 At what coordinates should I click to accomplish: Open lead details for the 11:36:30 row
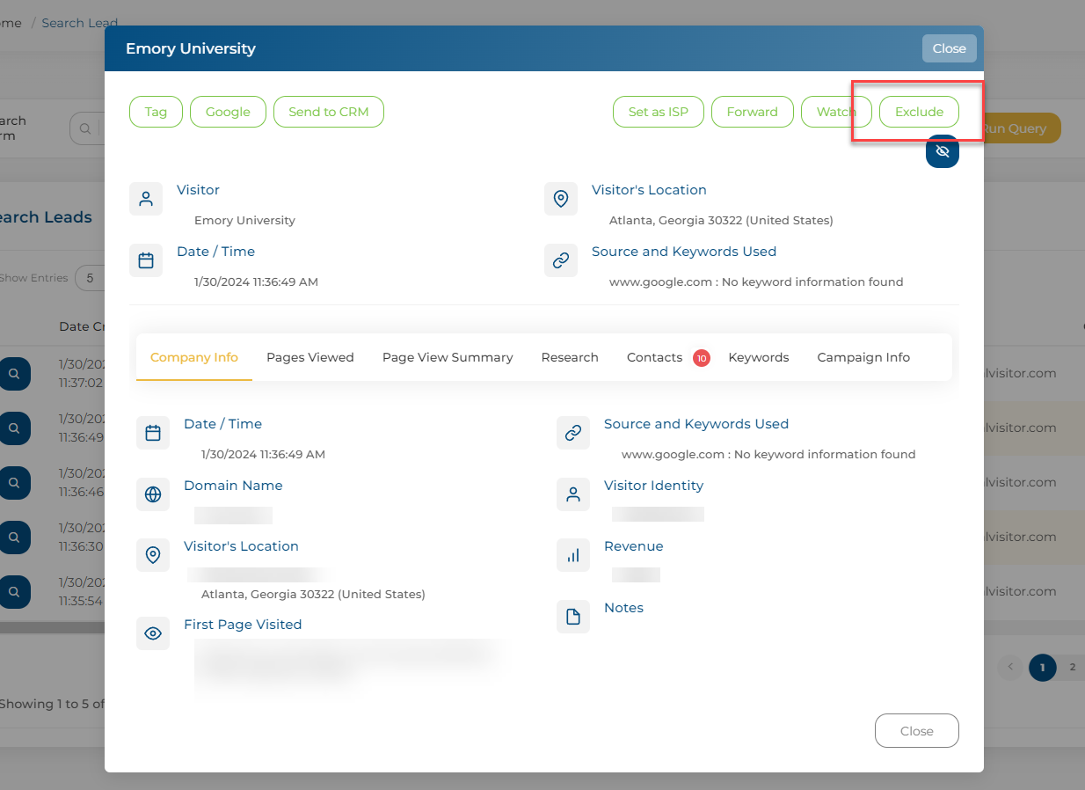click(x=14, y=538)
